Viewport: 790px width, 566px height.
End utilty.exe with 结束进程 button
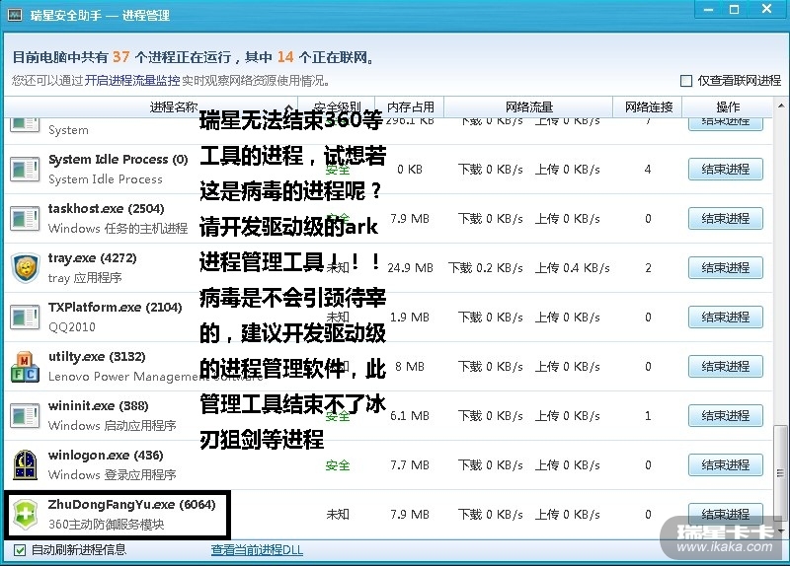point(726,366)
